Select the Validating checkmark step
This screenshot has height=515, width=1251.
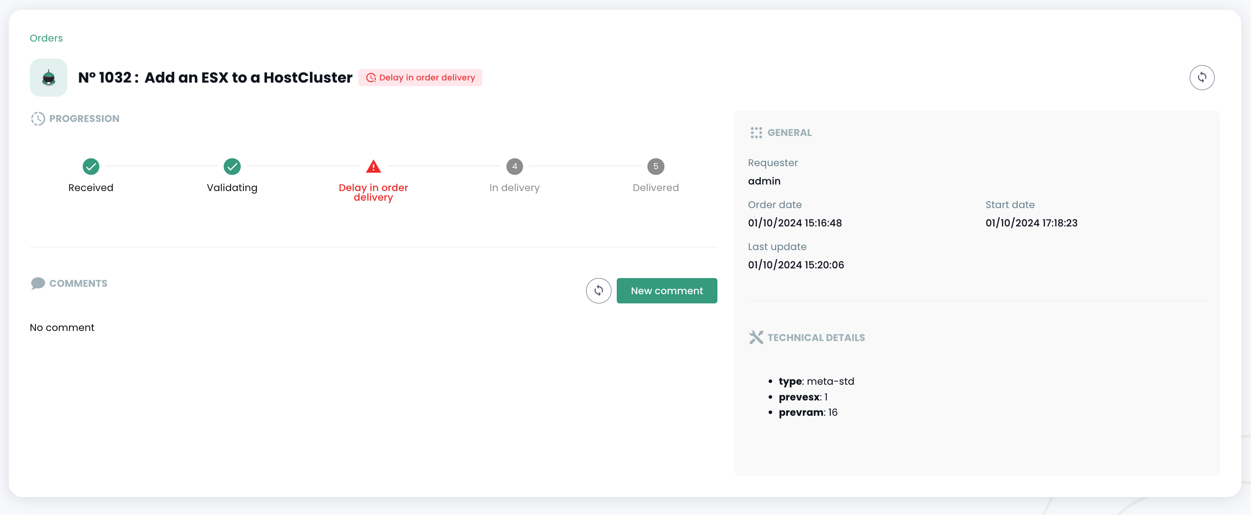(232, 166)
